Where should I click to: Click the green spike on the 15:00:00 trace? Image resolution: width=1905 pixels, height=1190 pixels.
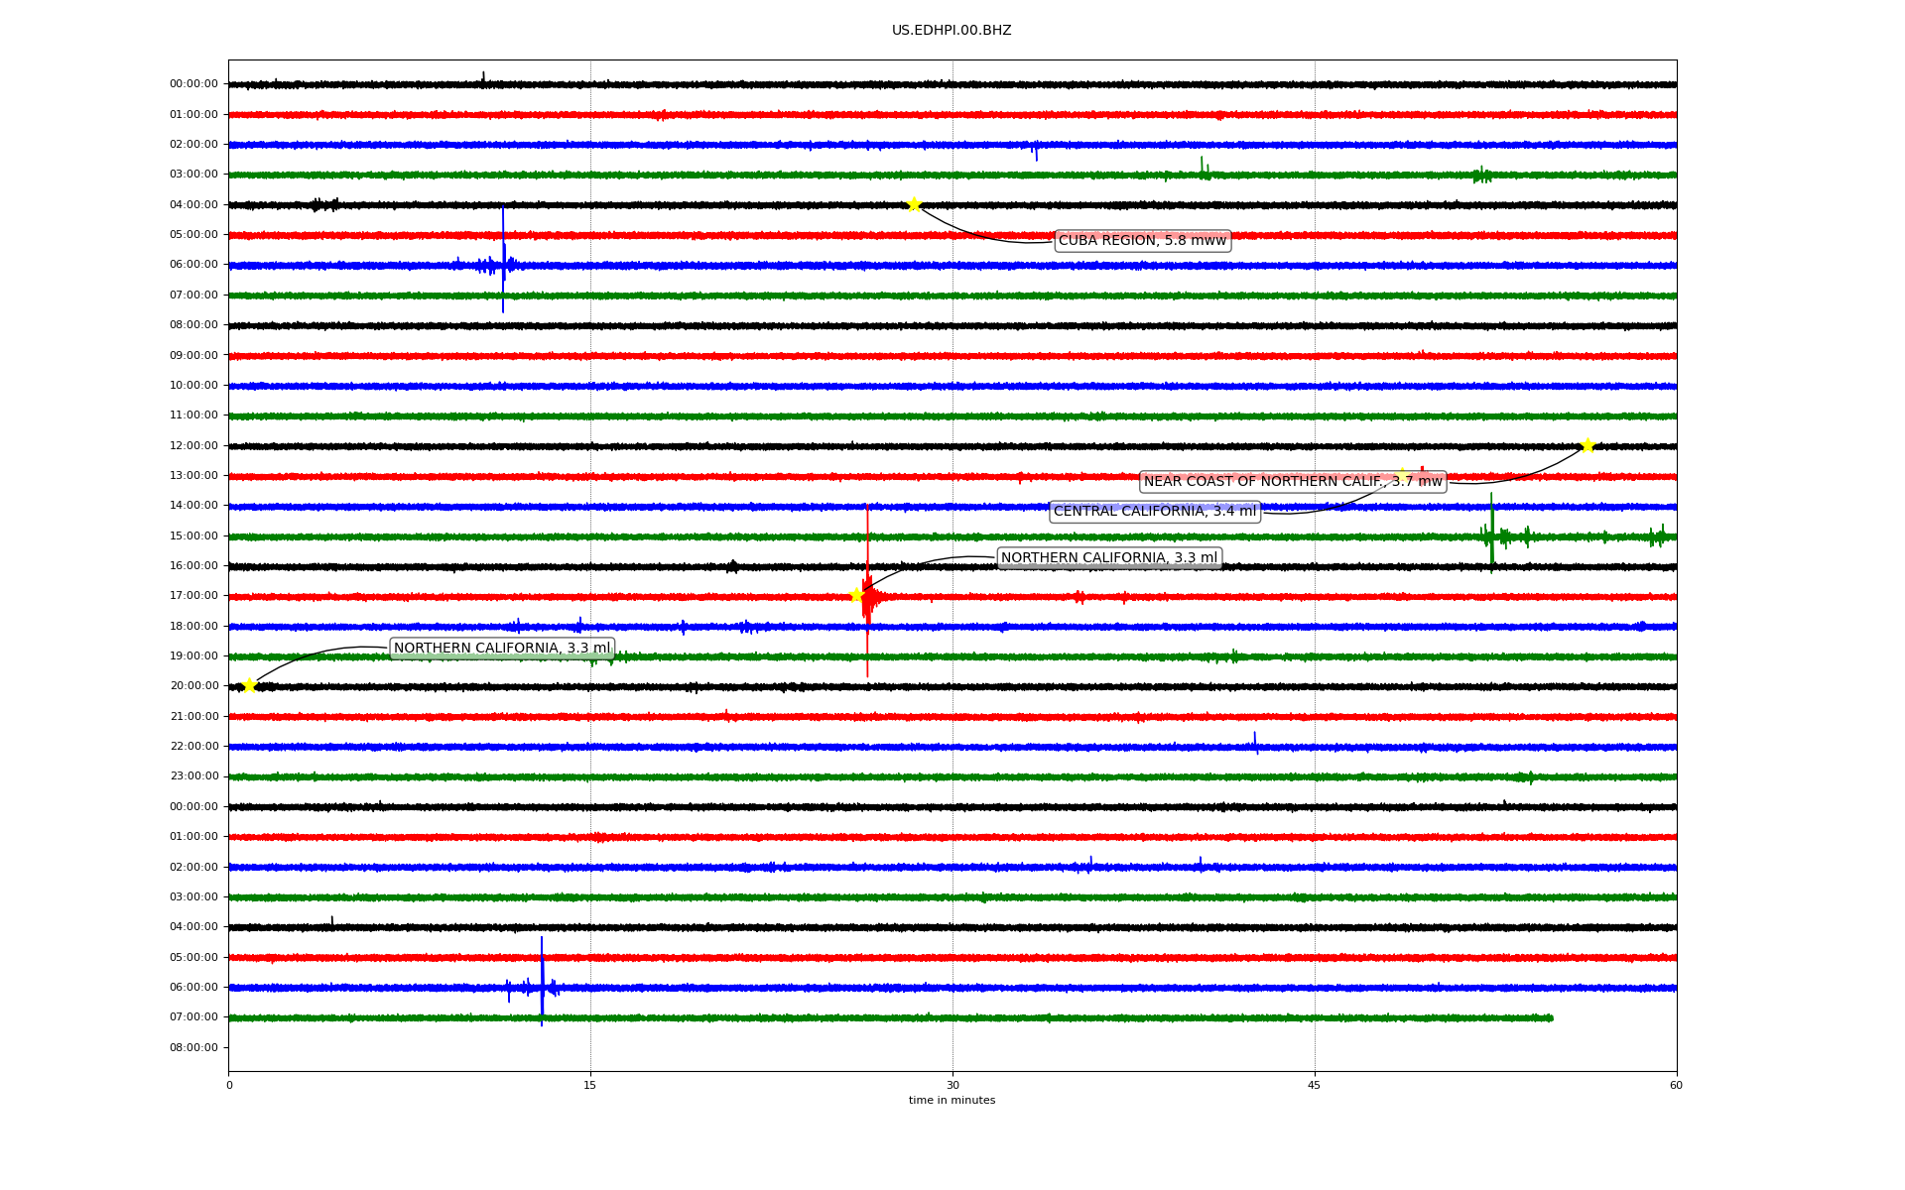click(x=1491, y=531)
